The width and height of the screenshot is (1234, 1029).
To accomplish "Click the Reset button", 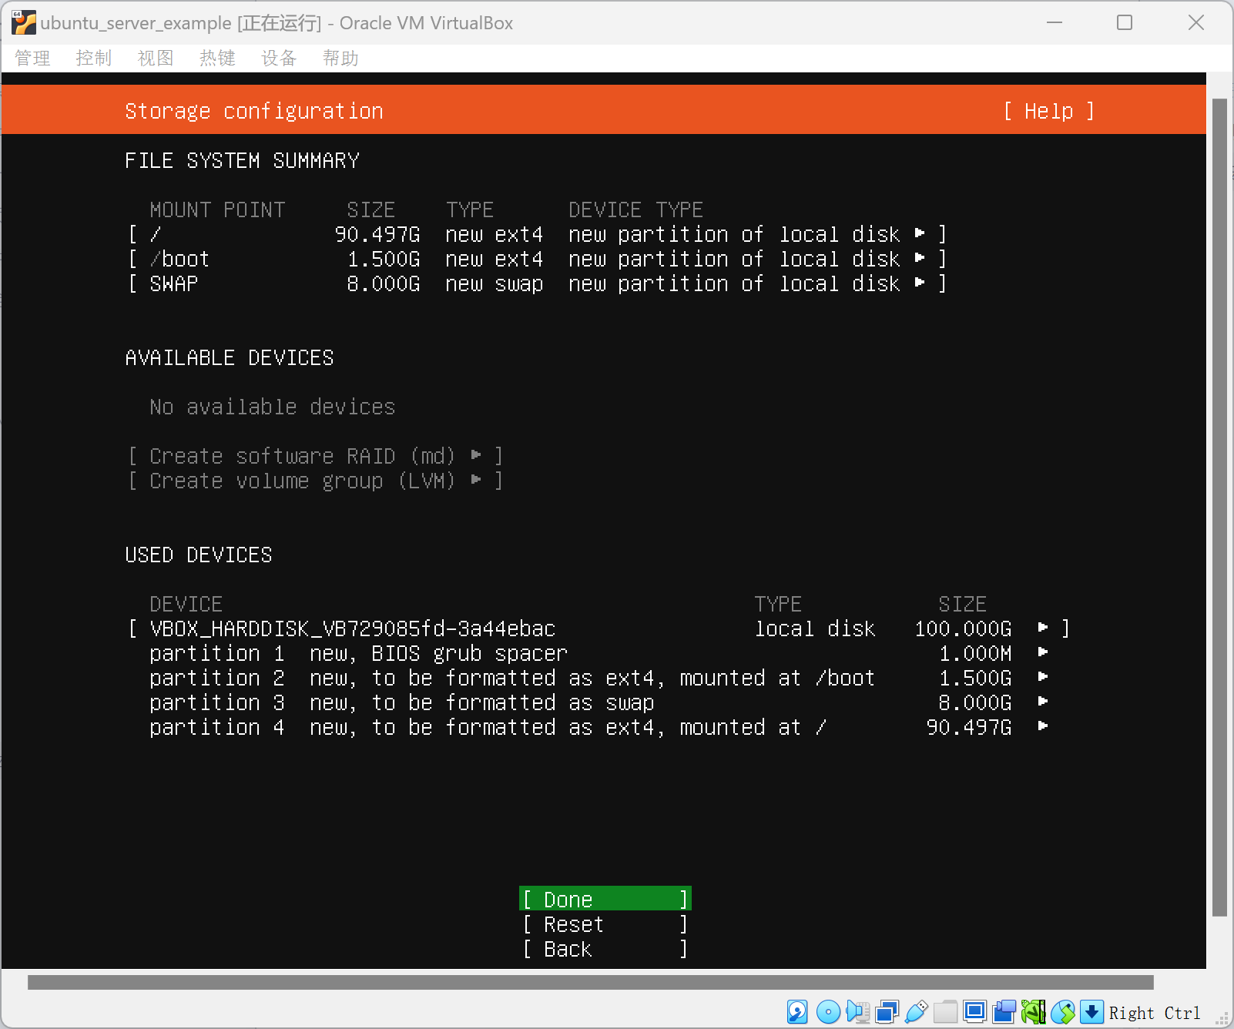I will (605, 924).
